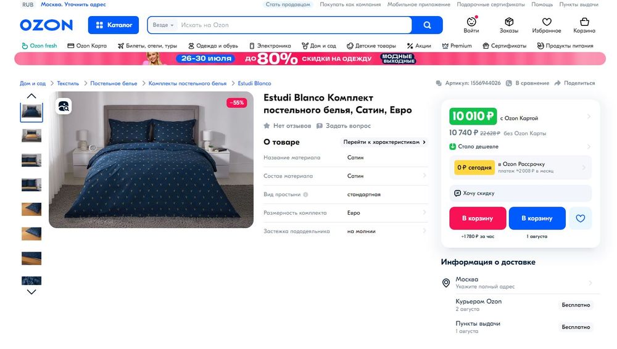Viewport: 617px width, 349px height.
Task: Click the Искать на Ozon search field
Action: coord(294,25)
